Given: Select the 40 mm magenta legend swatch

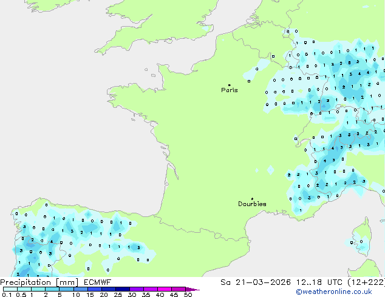Looking at the screenshot, I should point(165,289).
